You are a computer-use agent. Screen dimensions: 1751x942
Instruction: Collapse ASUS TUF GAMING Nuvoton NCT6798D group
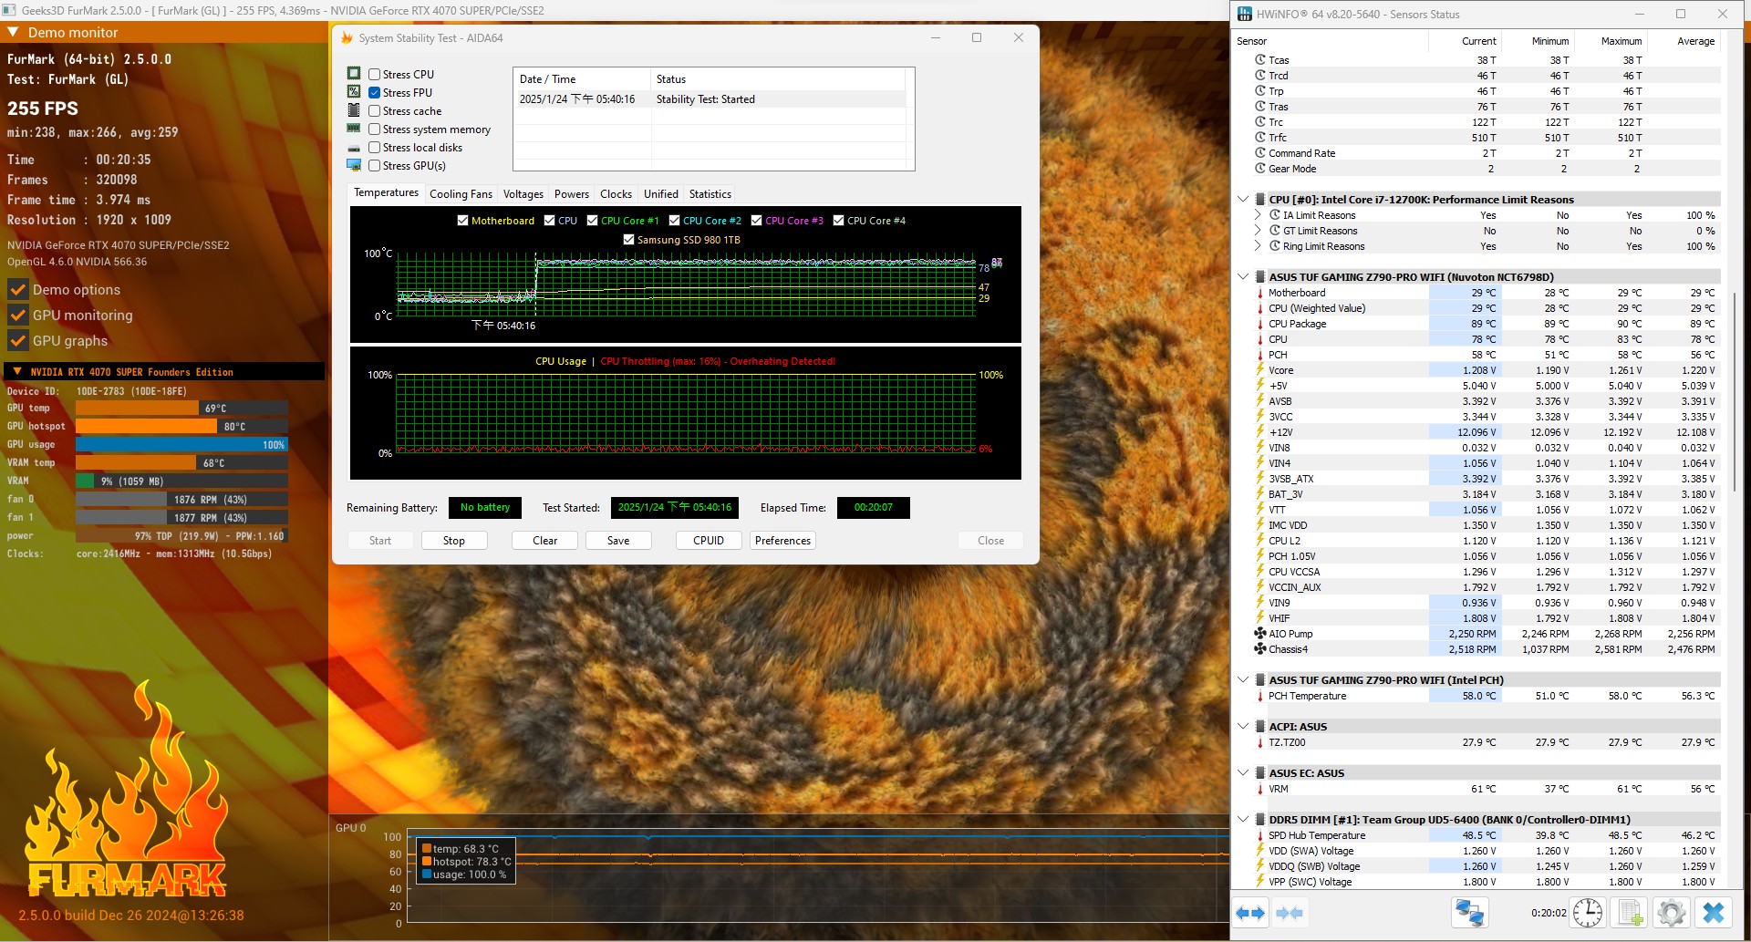[x=1243, y=276]
